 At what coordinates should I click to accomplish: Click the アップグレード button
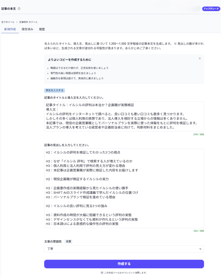click(211, 9)
